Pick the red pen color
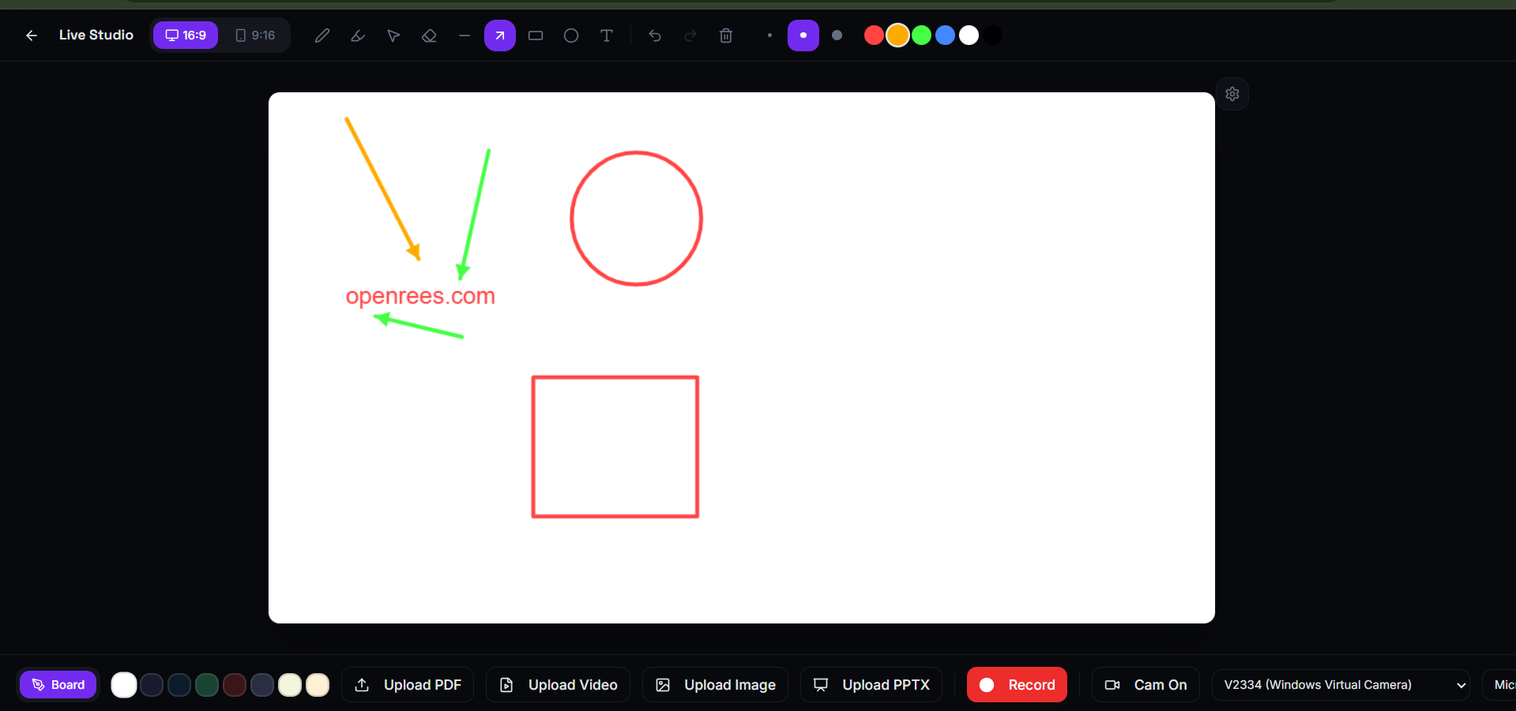Screen dimensions: 1516x711 (x=874, y=36)
